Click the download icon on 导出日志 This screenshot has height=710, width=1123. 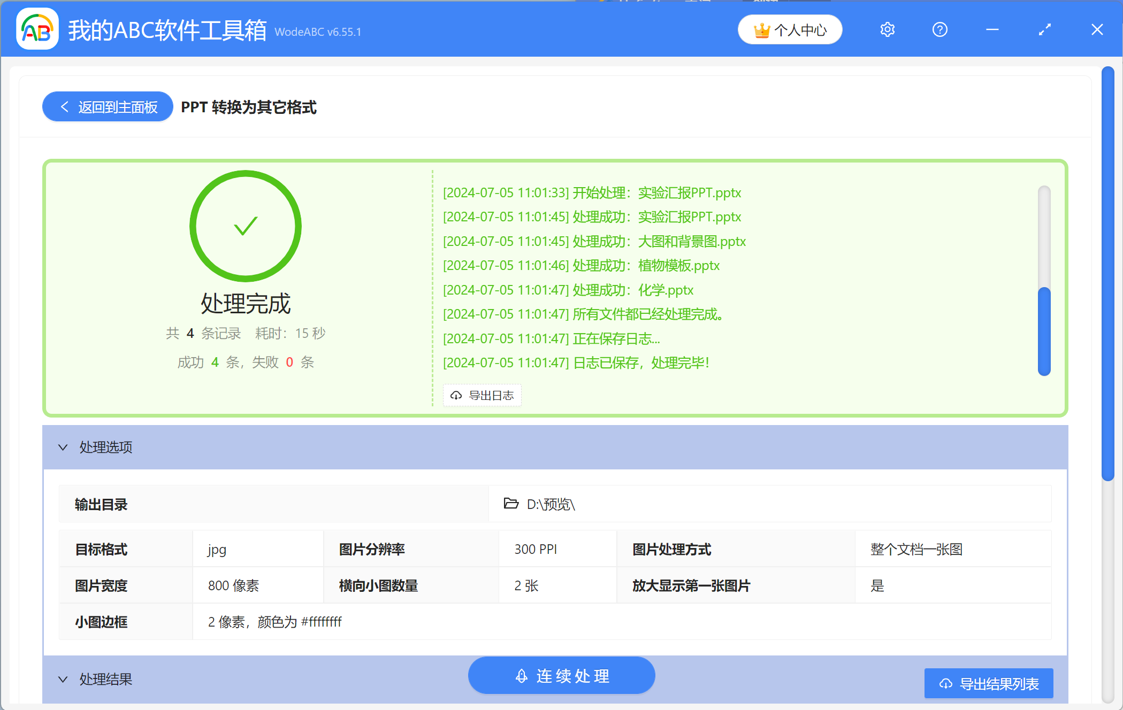pos(456,395)
